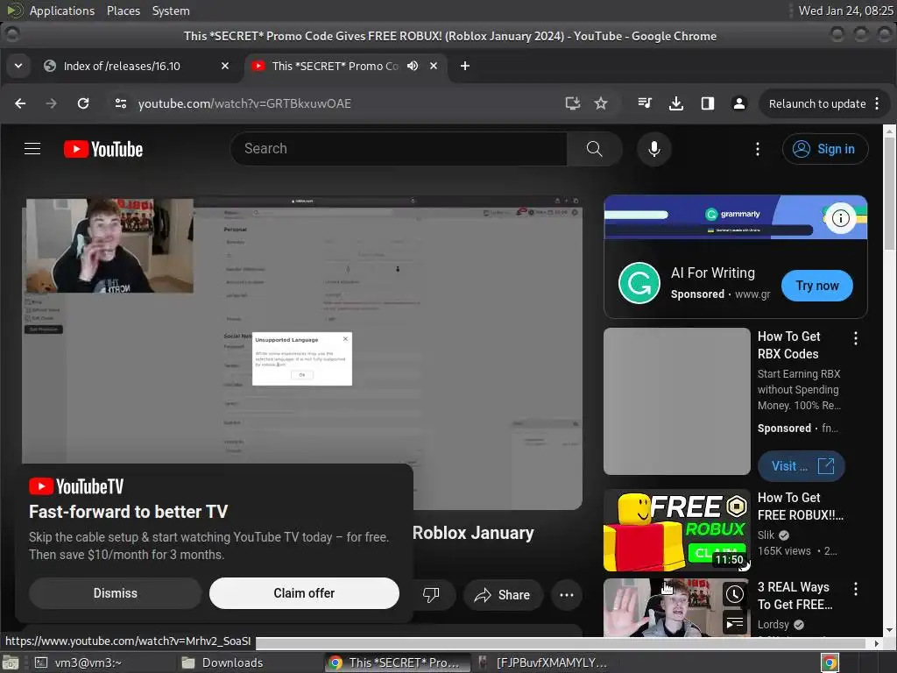Click Sign in button
Image resolution: width=897 pixels, height=673 pixels.
825,149
